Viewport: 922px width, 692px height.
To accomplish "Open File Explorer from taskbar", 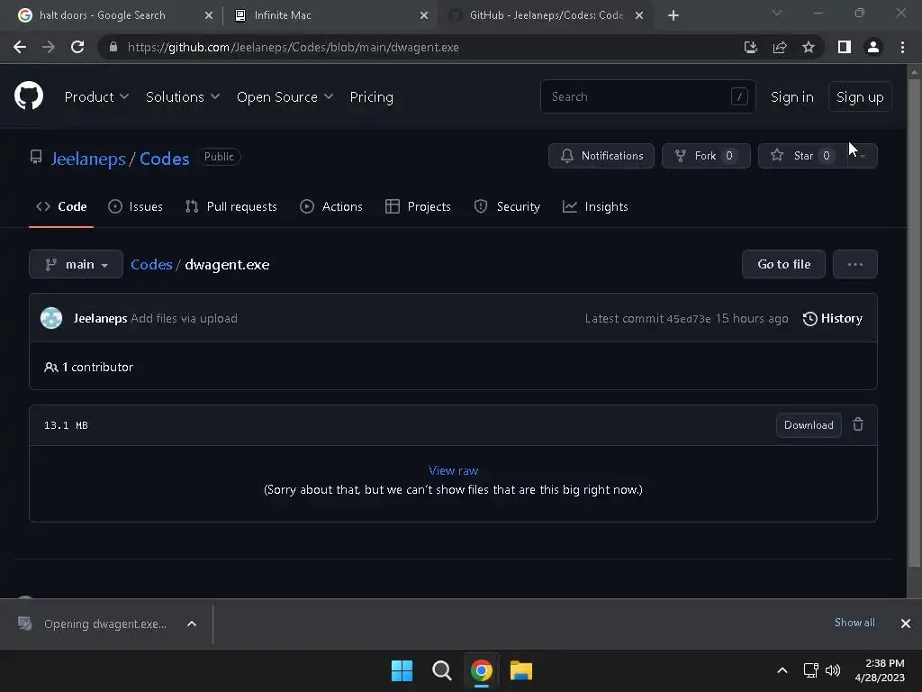I will tap(521, 670).
